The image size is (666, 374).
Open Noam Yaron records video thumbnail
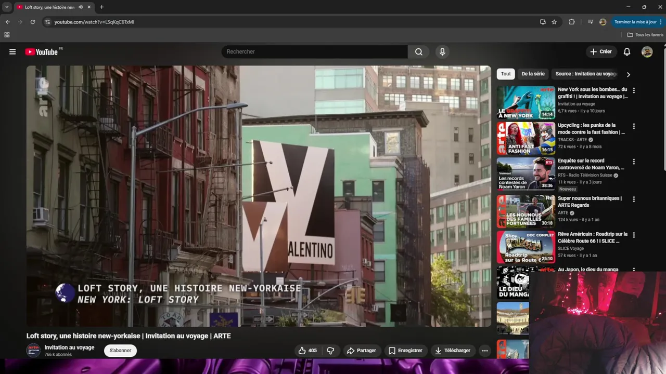click(x=526, y=174)
